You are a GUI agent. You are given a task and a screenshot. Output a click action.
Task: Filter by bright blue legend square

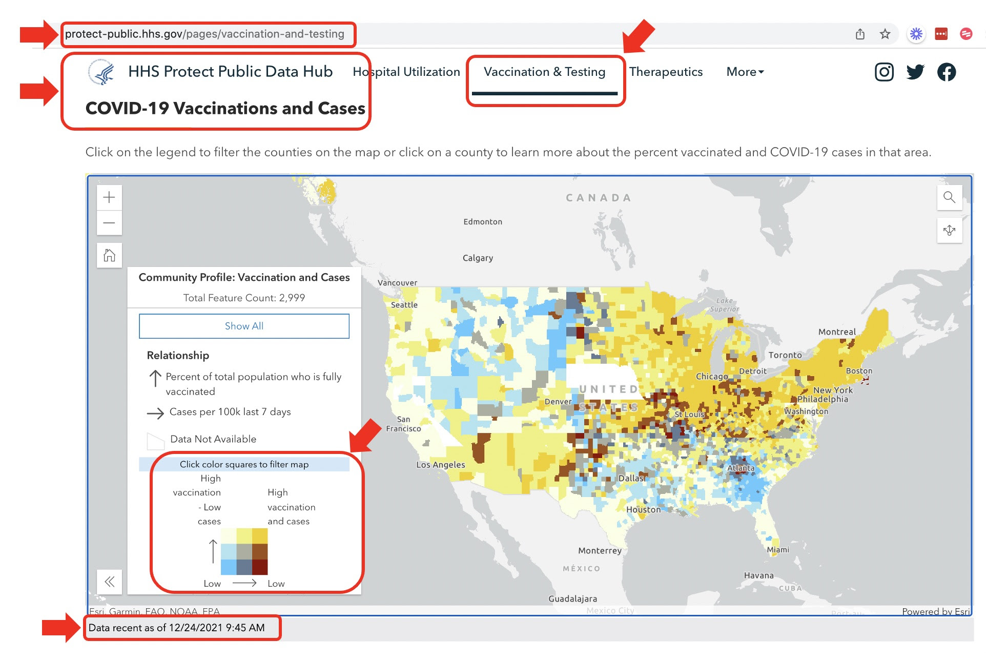(229, 567)
